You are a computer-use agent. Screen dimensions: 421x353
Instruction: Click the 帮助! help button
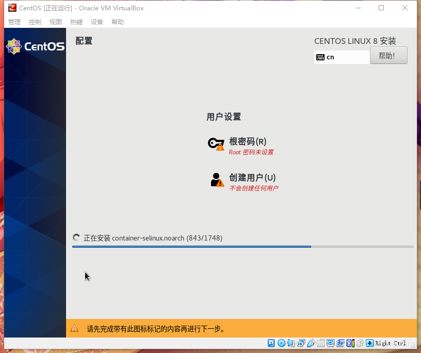(x=388, y=55)
